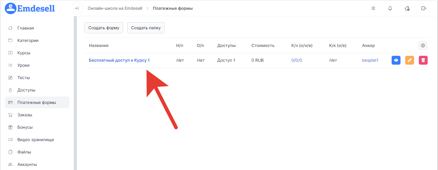Open Бесплатный доступ к Курсу 1 link
Screen dimensions: 438x170
coord(119,60)
